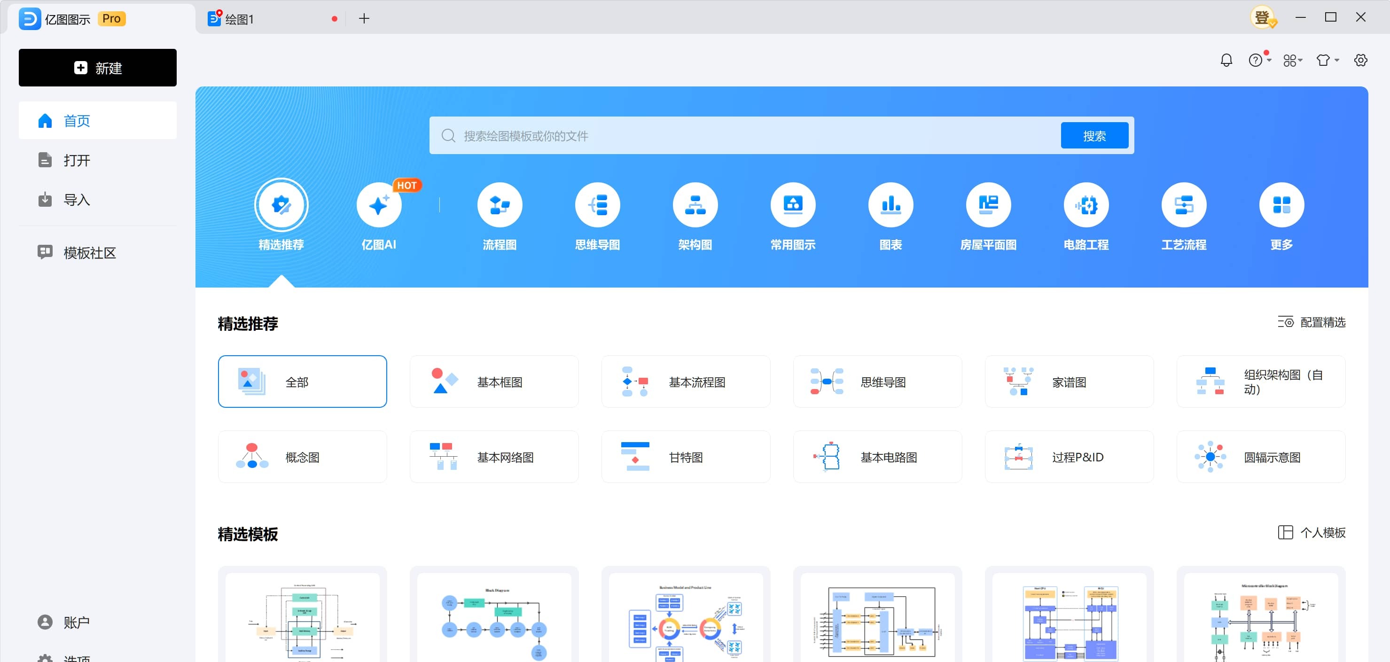Select the 电路工程 category icon

(x=1085, y=205)
